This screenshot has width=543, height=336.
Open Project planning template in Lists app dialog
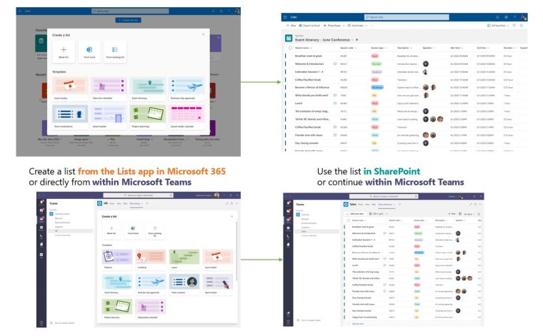point(148,117)
